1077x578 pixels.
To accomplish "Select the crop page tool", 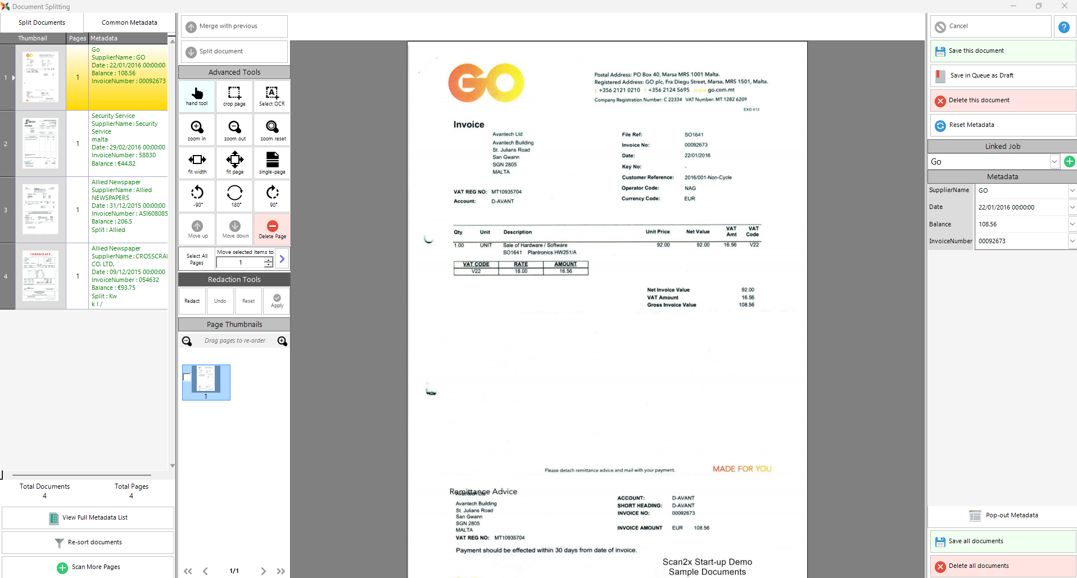I will pos(234,95).
